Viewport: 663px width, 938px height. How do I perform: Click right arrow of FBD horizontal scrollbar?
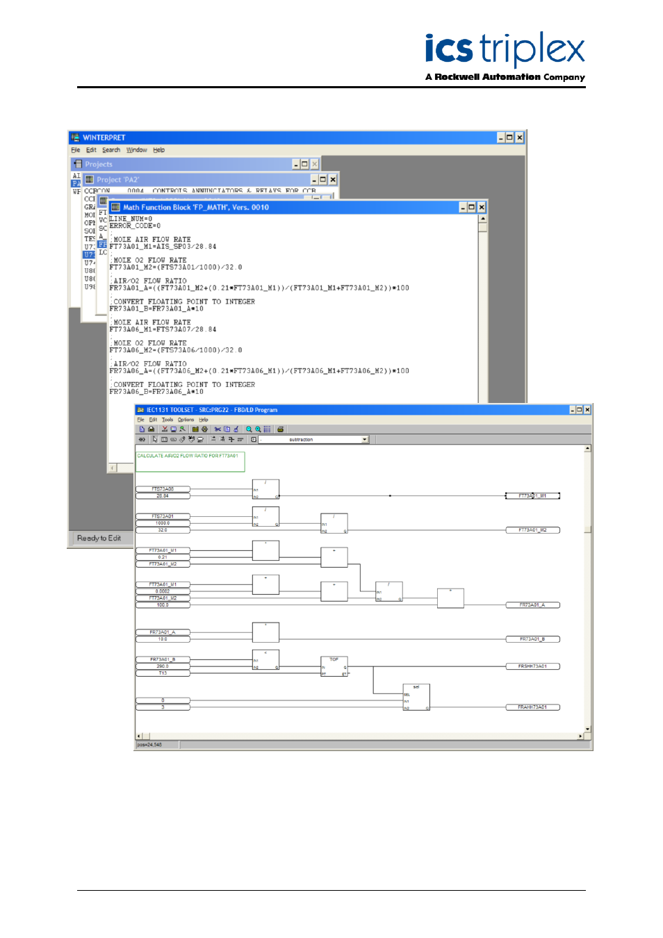tap(580, 736)
